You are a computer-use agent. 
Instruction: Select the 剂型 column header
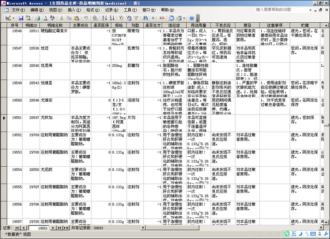coord(135,25)
